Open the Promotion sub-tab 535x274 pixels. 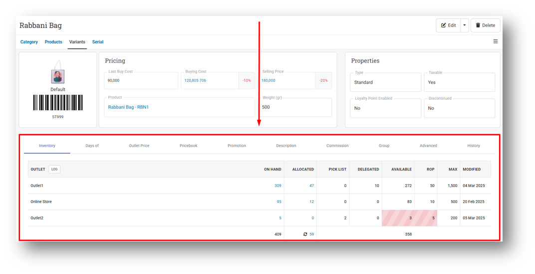pyautogui.click(x=237, y=146)
